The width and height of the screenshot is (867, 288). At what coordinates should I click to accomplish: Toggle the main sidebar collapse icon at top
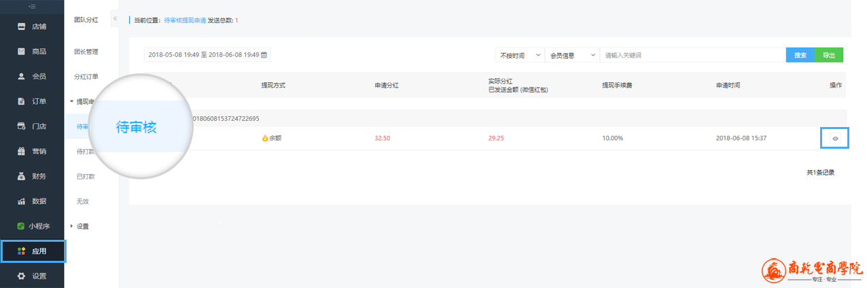[32, 6]
